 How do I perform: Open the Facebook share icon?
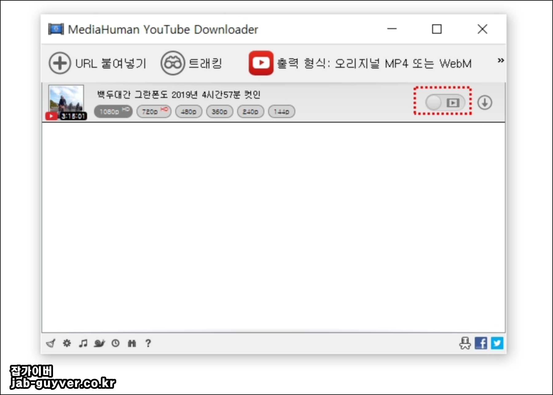click(481, 343)
